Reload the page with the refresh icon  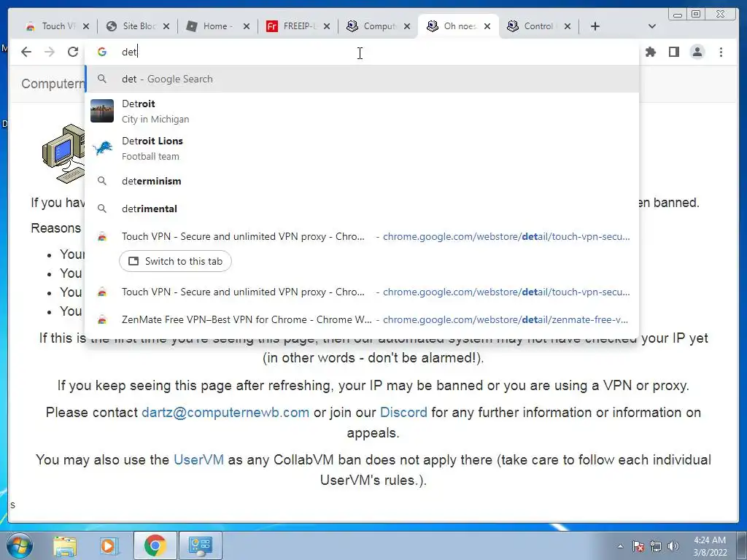pyautogui.click(x=73, y=52)
